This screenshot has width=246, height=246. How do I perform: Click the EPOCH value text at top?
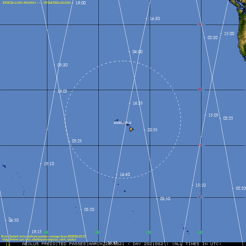[19, 2]
